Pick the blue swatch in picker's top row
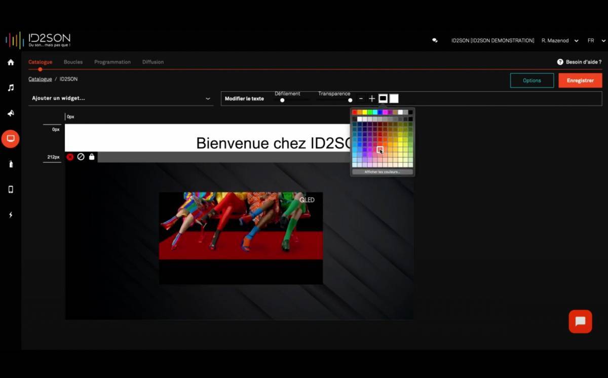Screen dimensions: 608x378 tap(380, 112)
